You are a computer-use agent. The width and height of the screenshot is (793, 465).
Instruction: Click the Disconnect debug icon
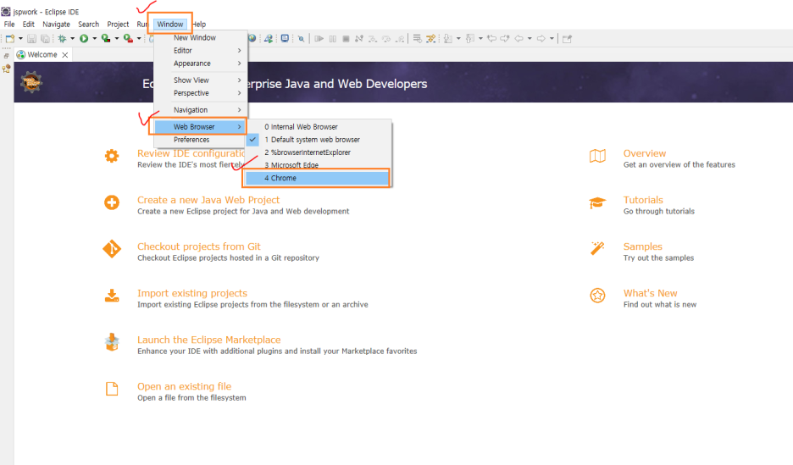359,38
